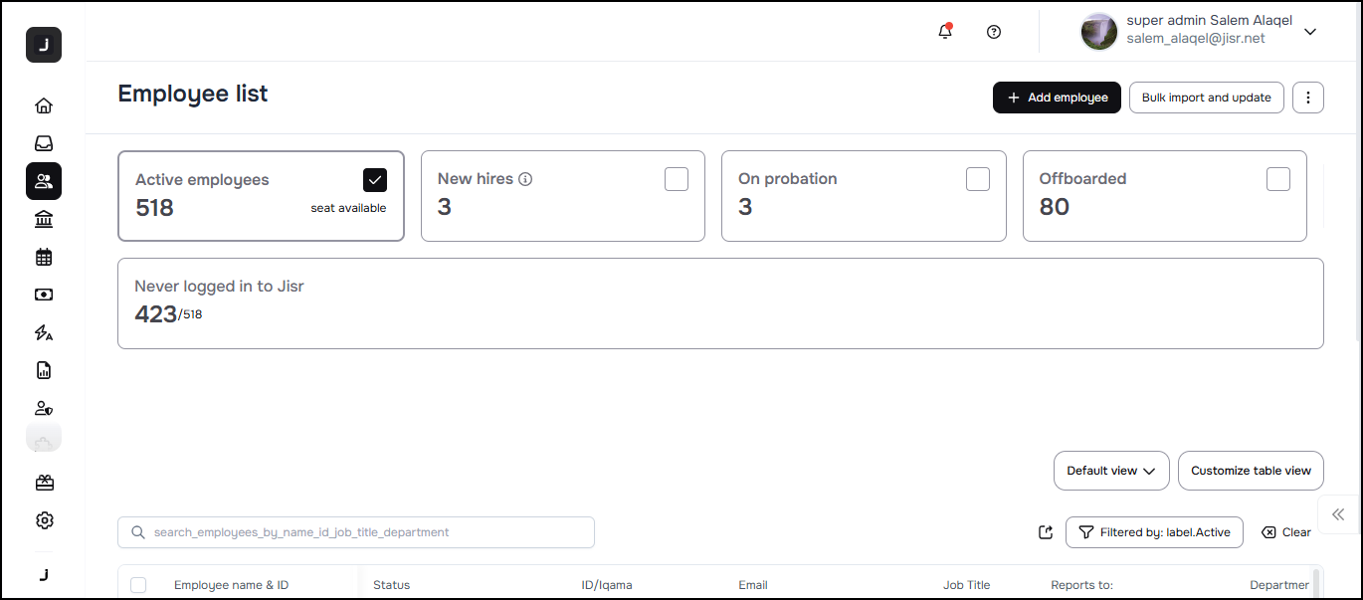Click the bank building icon in sidebar
Image resolution: width=1363 pixels, height=600 pixels.
click(x=44, y=219)
